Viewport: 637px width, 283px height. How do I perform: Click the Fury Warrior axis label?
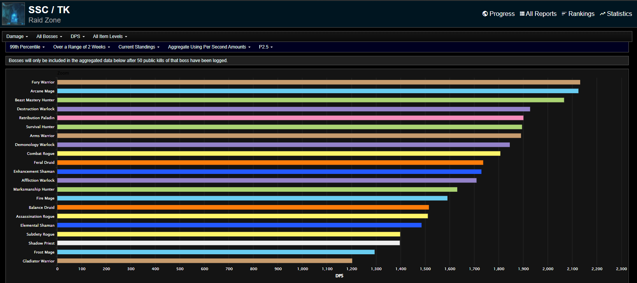click(x=43, y=82)
